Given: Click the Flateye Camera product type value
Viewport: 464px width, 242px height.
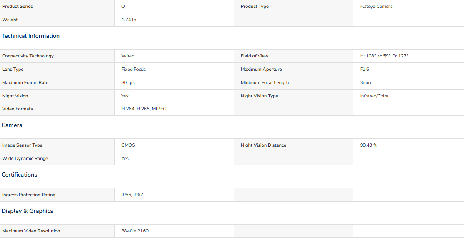Looking at the screenshot, I should [x=376, y=7].
